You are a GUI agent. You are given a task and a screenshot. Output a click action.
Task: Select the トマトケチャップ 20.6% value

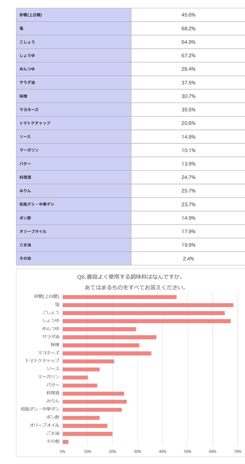188,123
